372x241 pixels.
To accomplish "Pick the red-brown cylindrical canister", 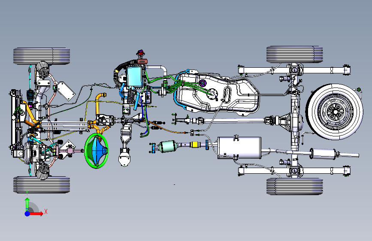I will (x=142, y=62).
